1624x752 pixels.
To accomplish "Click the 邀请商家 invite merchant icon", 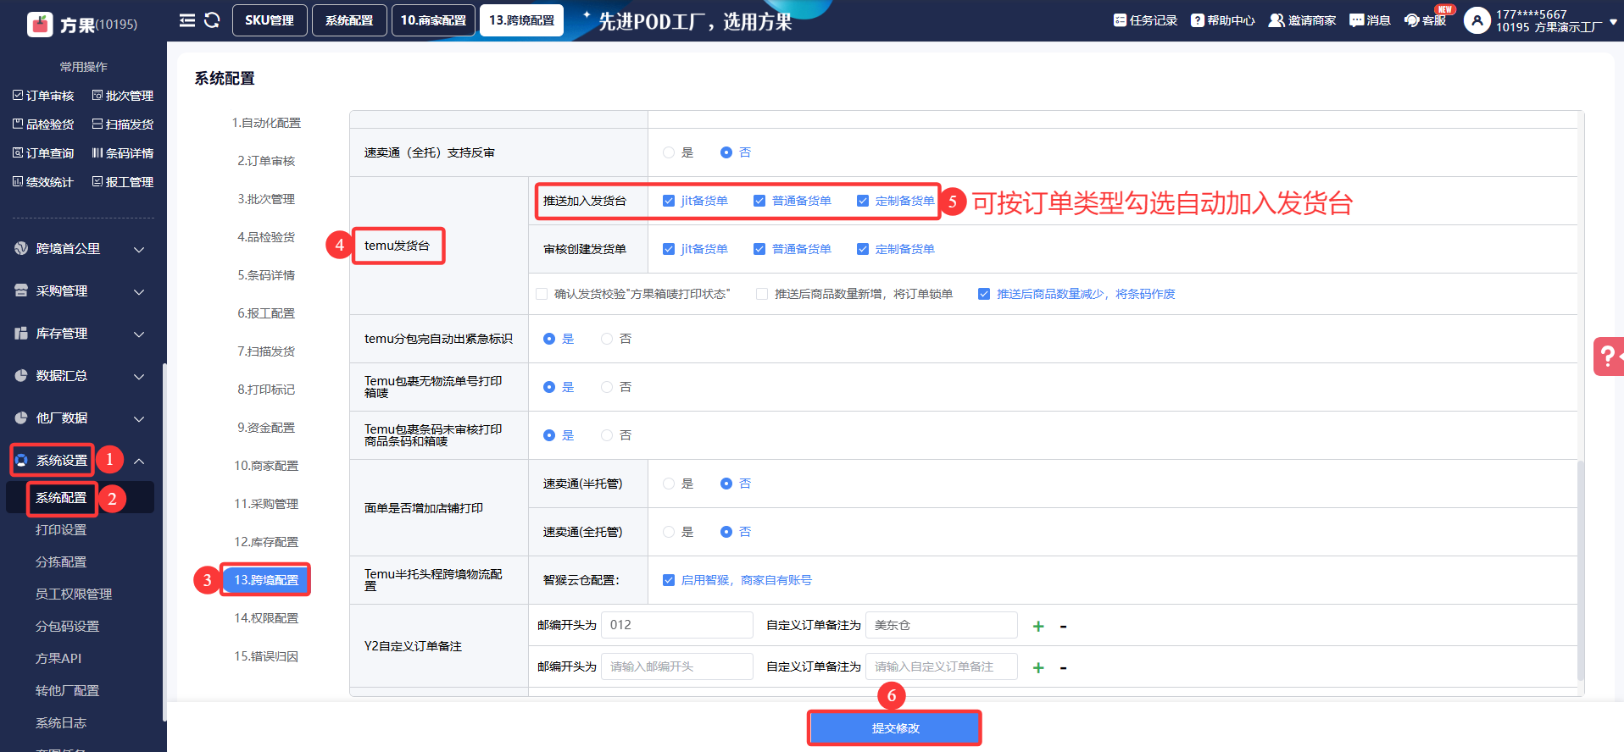I will 1302,20.
